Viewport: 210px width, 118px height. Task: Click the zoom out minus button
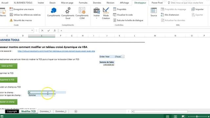point(189,117)
